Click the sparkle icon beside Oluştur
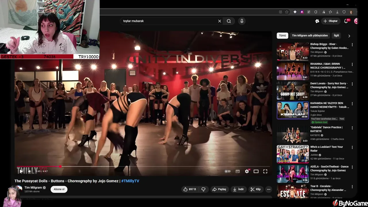The image size is (368, 207). tap(317, 21)
